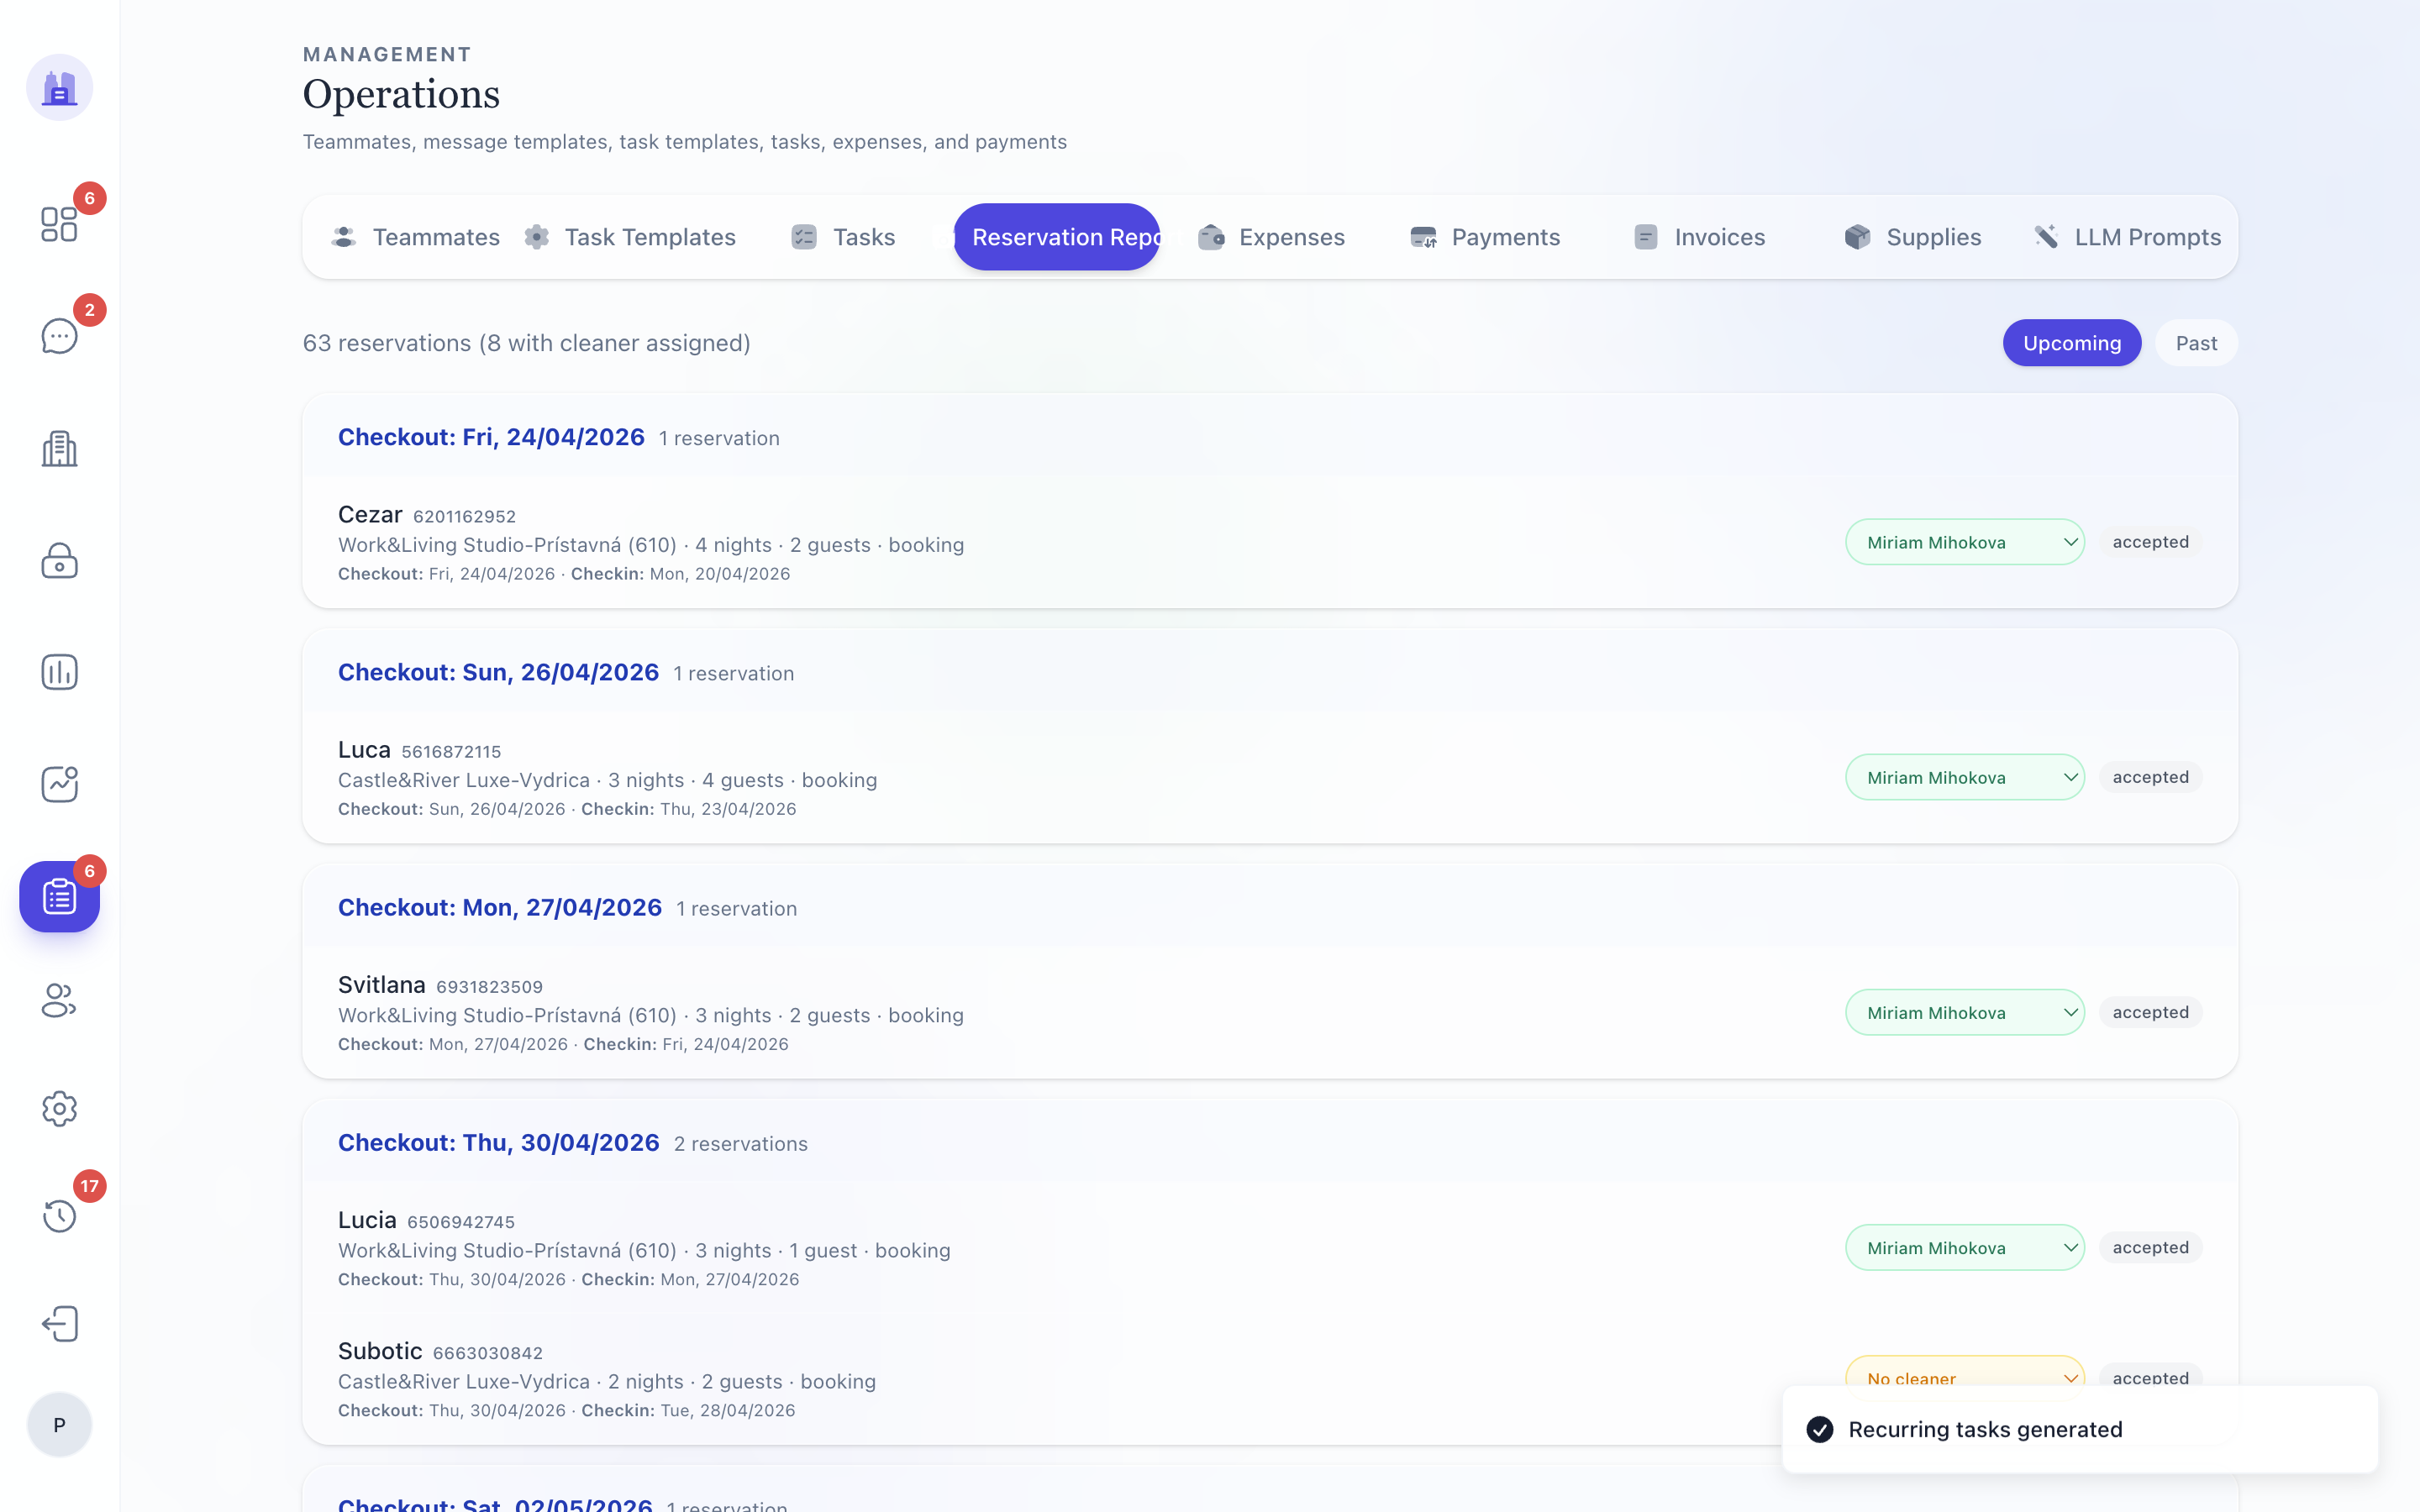Switch to the Past reservations filter
Viewport: 2420px width, 1512px height.
[2196, 343]
